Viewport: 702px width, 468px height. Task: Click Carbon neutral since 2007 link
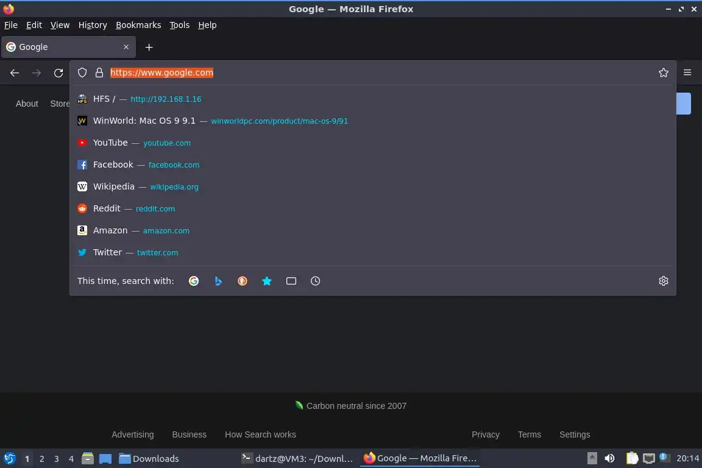tap(356, 406)
